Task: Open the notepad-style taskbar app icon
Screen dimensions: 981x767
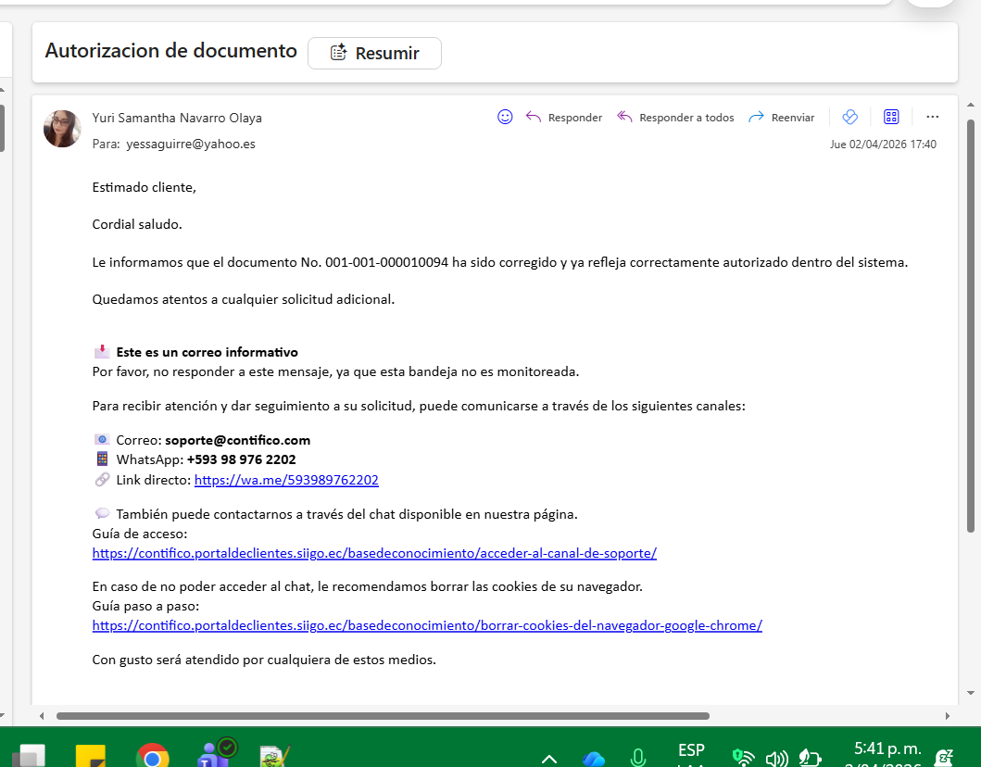Action: tap(274, 756)
